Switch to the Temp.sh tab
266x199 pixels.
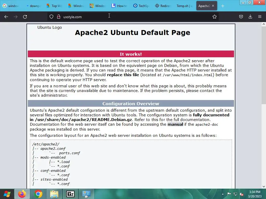point(185,6)
